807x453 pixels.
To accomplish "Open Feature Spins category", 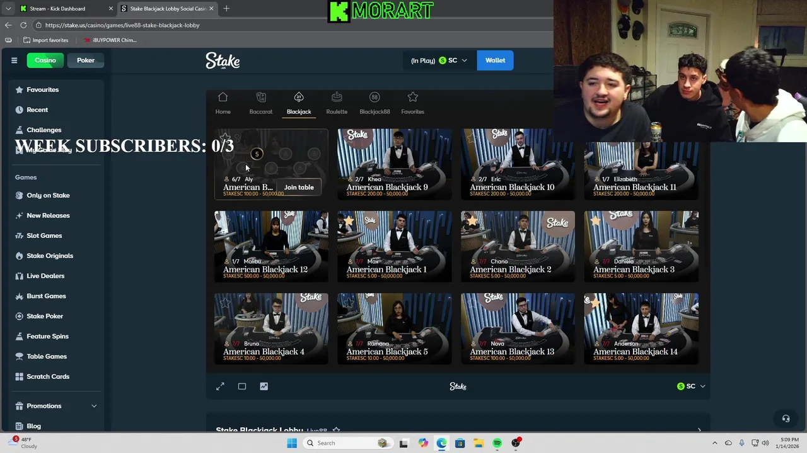I will 47,337.
